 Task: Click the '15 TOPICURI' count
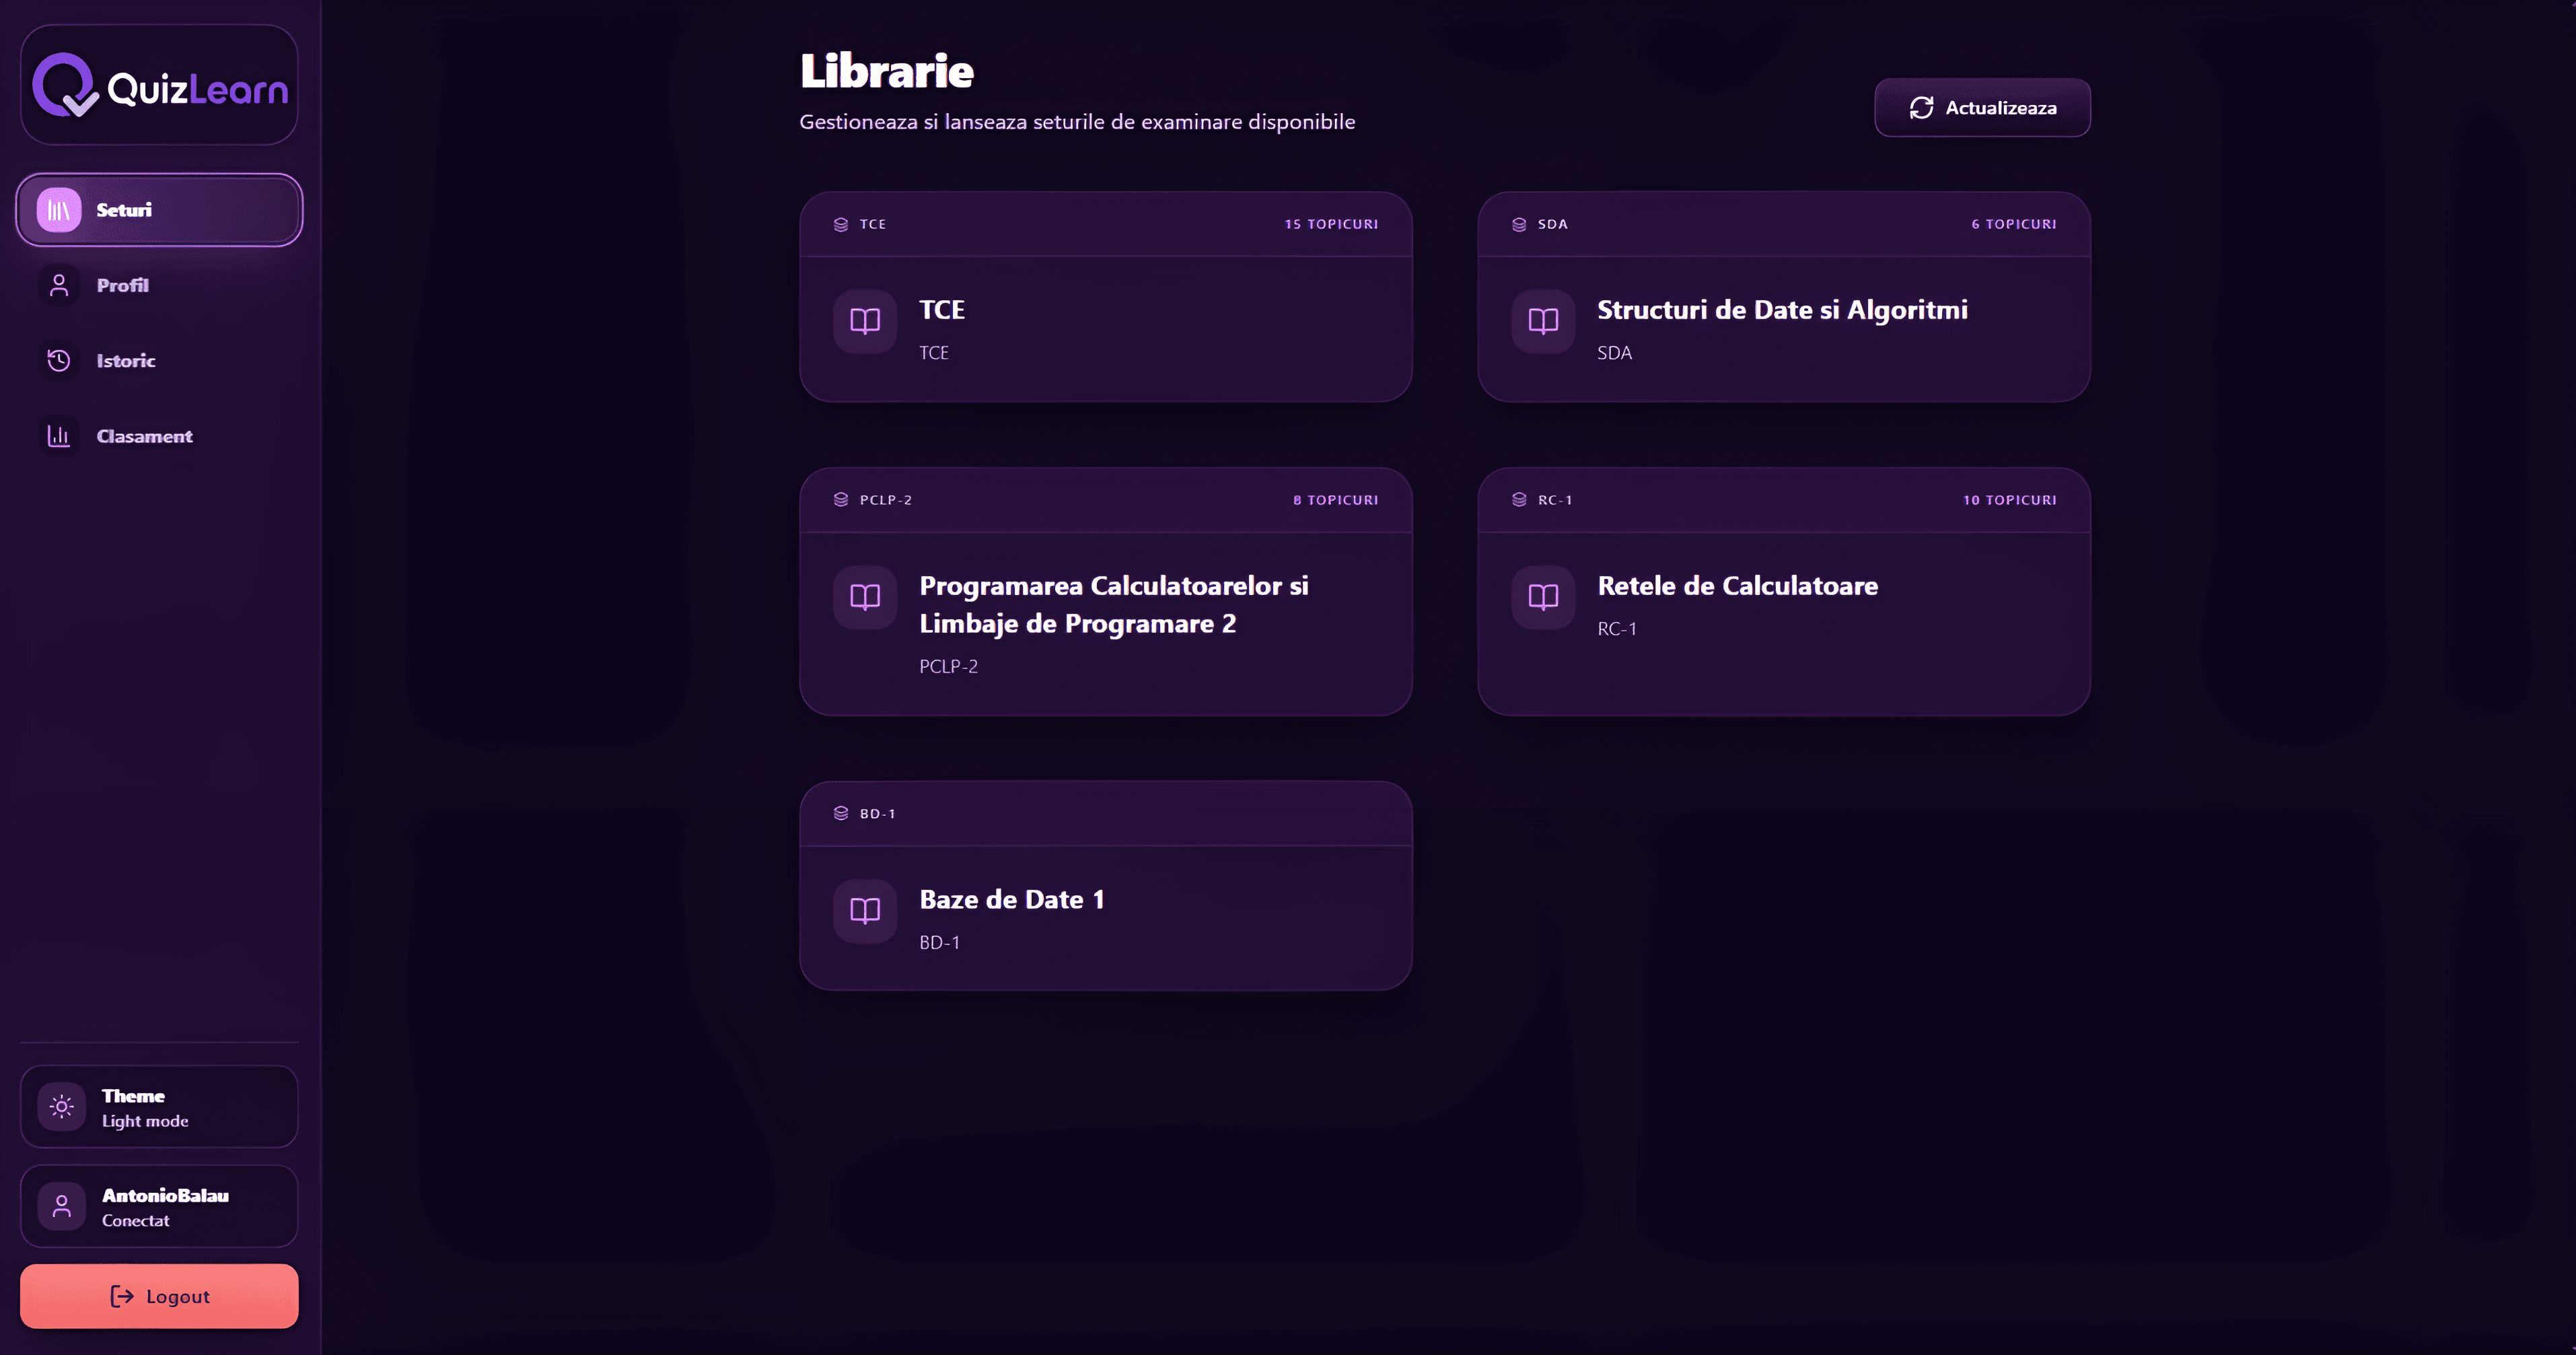tap(1331, 224)
